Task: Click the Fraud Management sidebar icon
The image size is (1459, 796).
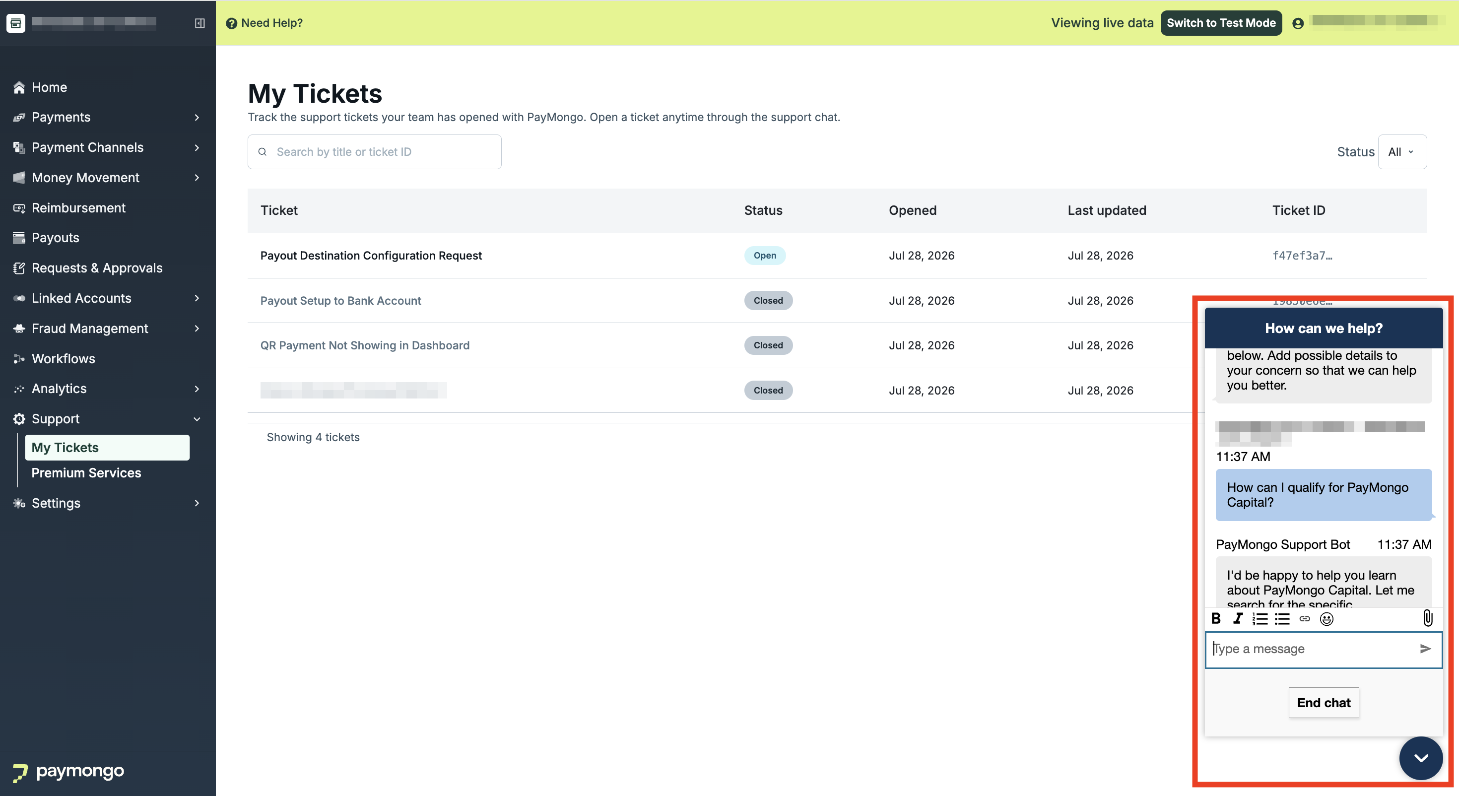Action: [19, 329]
